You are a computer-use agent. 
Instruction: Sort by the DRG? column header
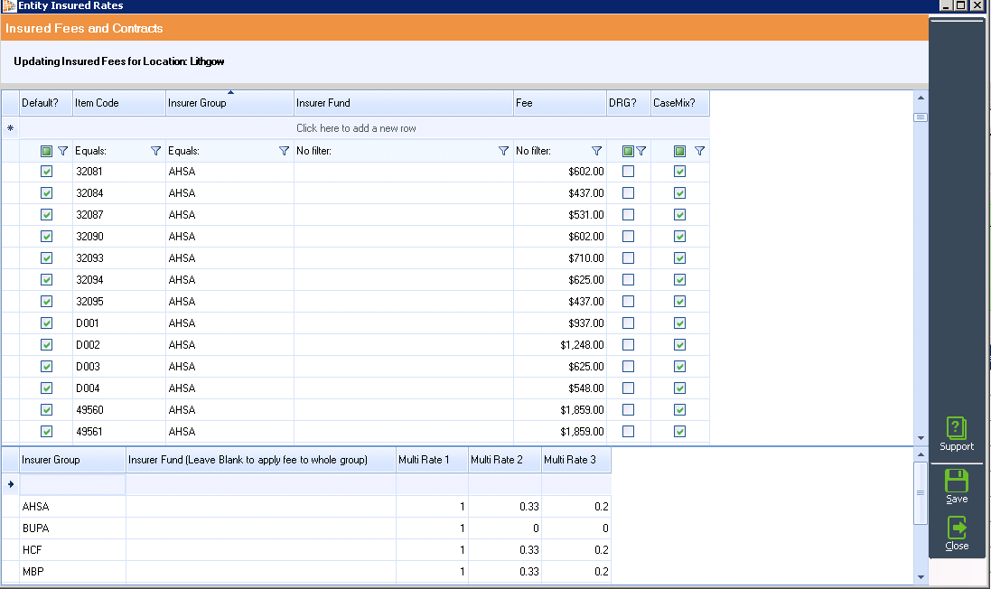click(x=629, y=103)
